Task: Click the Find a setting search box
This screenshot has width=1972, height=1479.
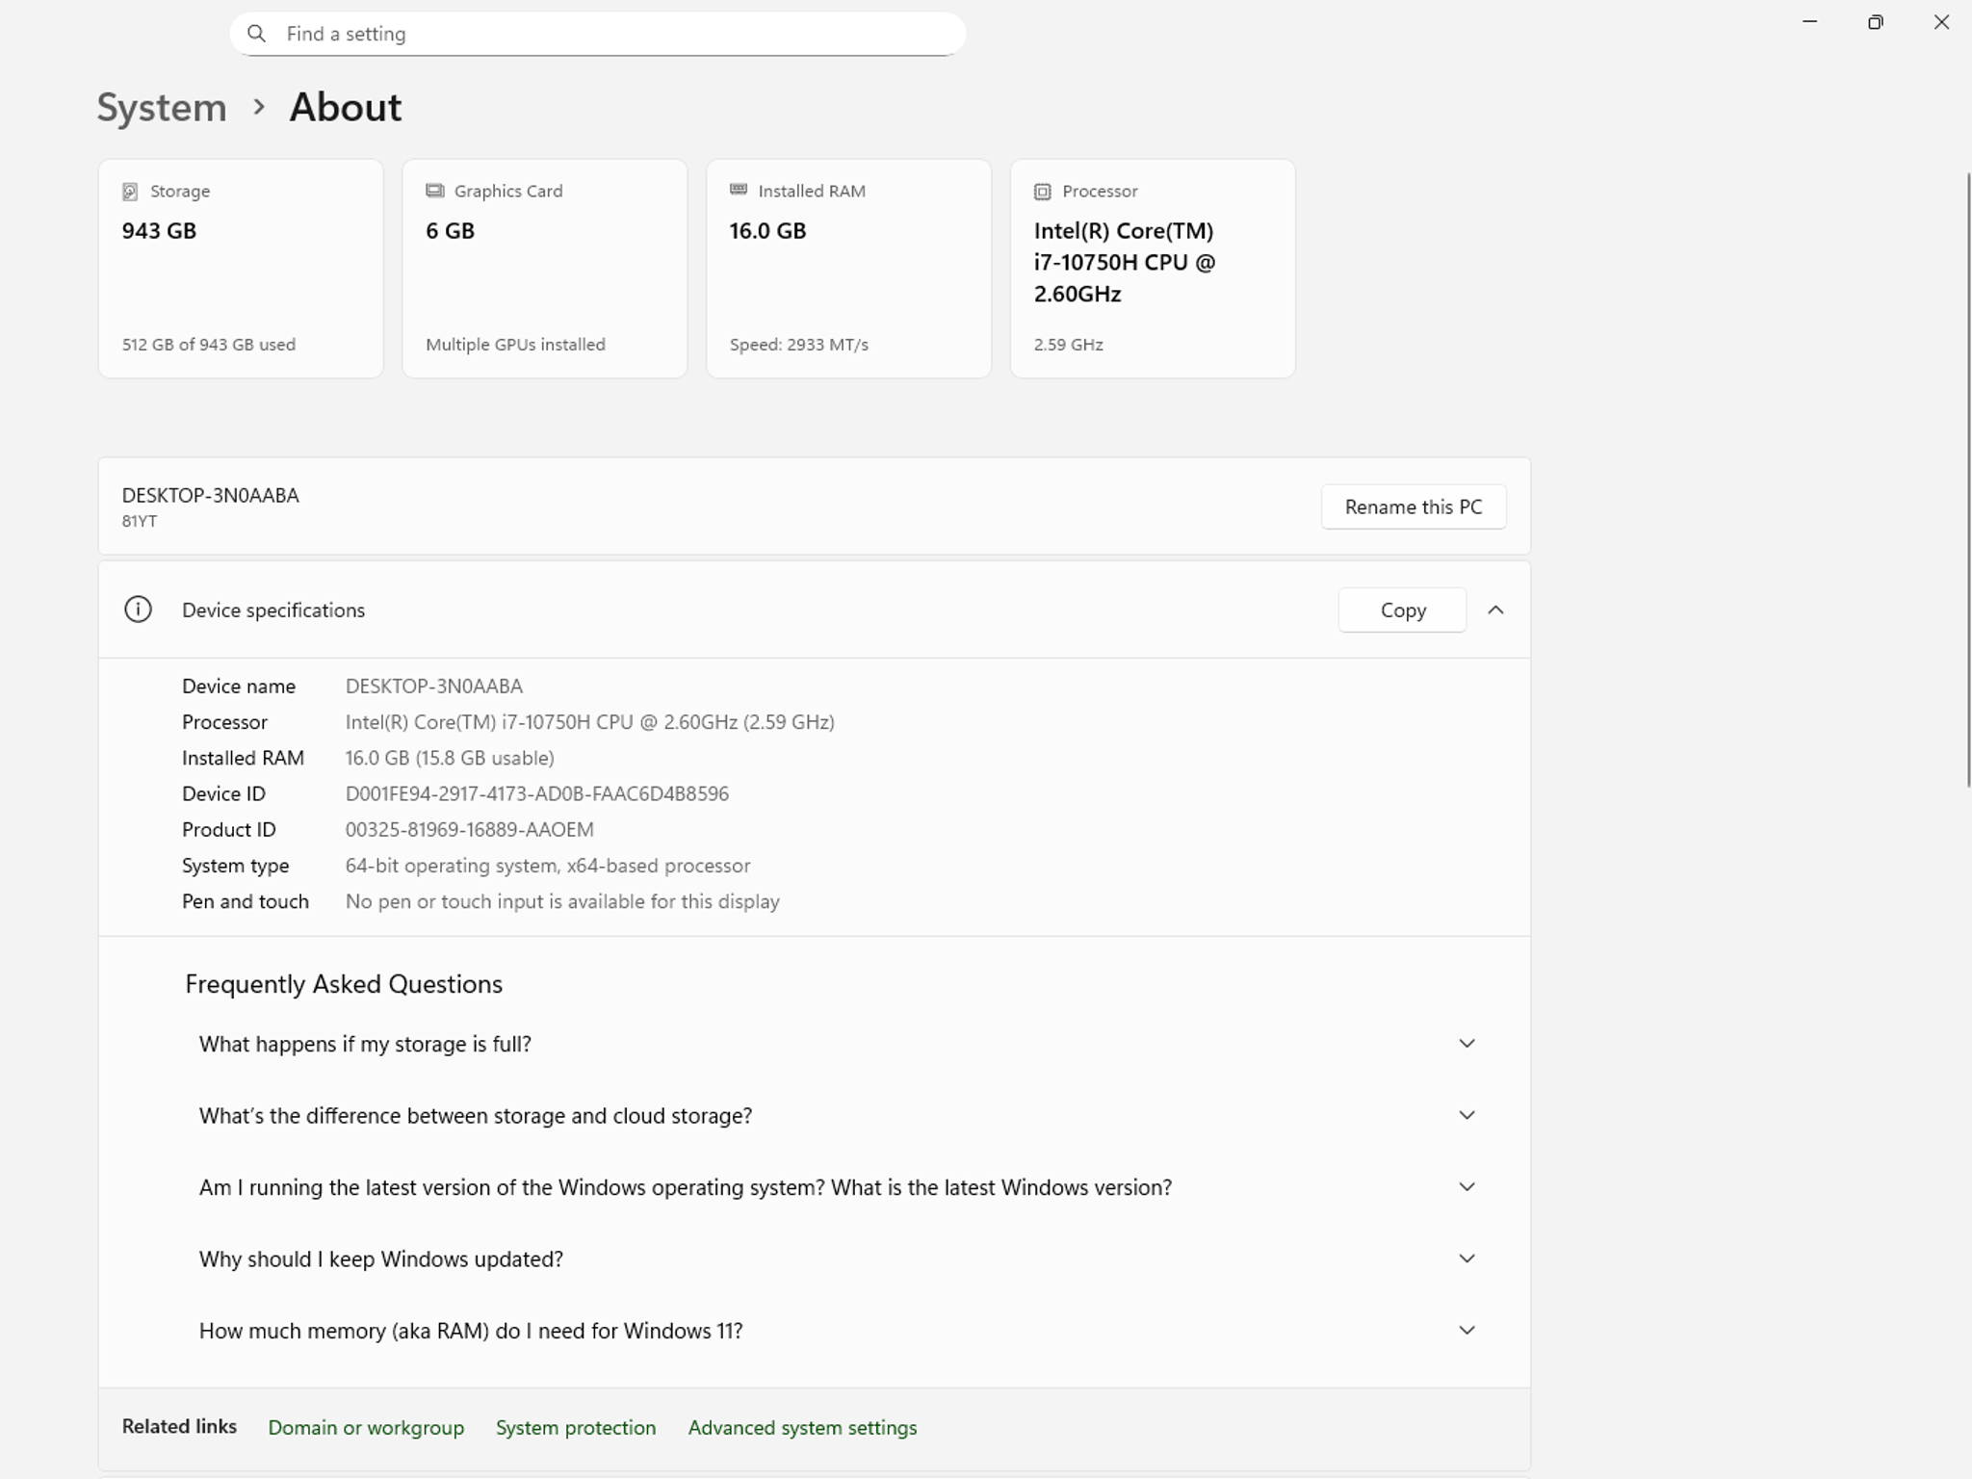Action: click(597, 34)
